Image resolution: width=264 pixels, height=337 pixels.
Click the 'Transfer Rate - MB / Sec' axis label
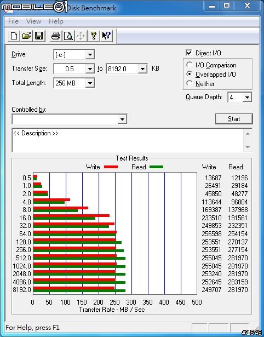click(112, 310)
